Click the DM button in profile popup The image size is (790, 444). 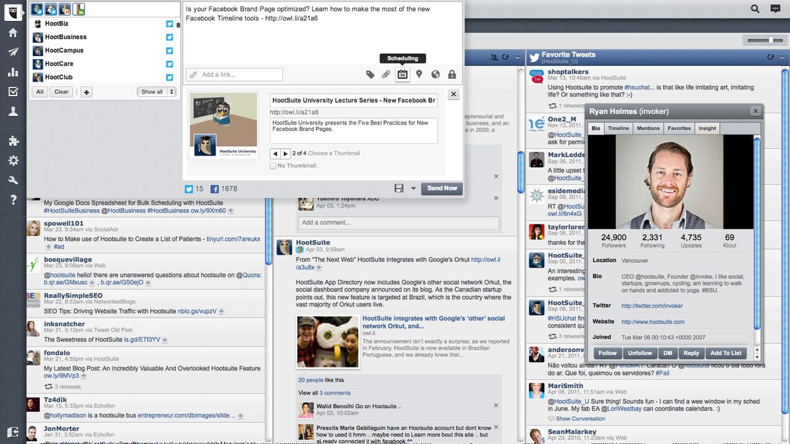pos(668,353)
